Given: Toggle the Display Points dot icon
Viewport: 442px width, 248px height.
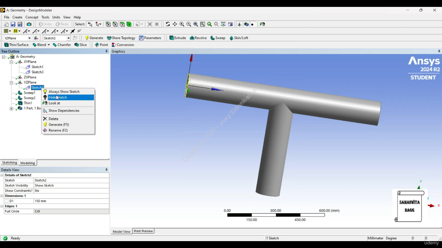Looking at the screenshot, I should pyautogui.click(x=252, y=24).
